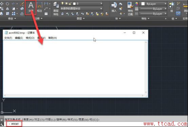Click Notepad vertical scrollbar up arrow
The height and width of the screenshot is (127, 188).
[146, 42]
